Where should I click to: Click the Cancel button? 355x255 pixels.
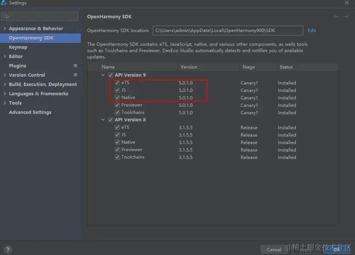[x=274, y=249]
